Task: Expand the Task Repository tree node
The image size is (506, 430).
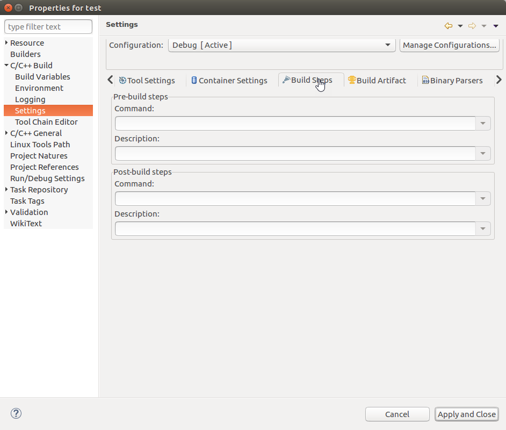Action: coord(6,190)
